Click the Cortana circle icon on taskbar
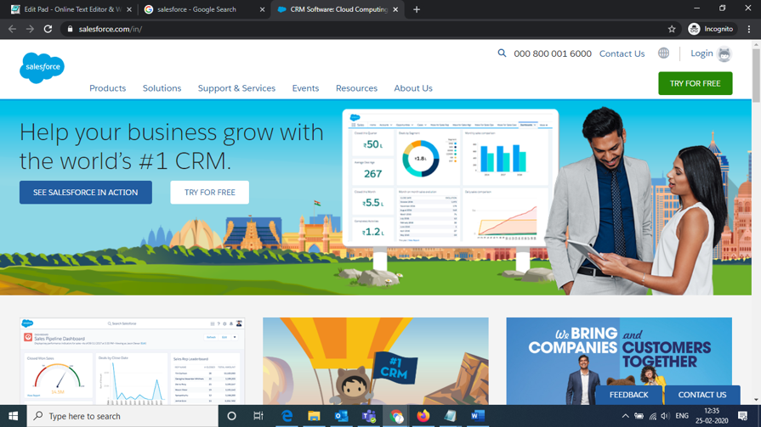Viewport: 761px width, 427px height. point(231,416)
